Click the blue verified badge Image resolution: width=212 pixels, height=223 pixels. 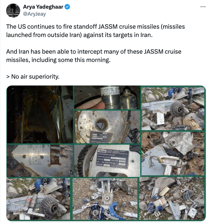pos(67,7)
